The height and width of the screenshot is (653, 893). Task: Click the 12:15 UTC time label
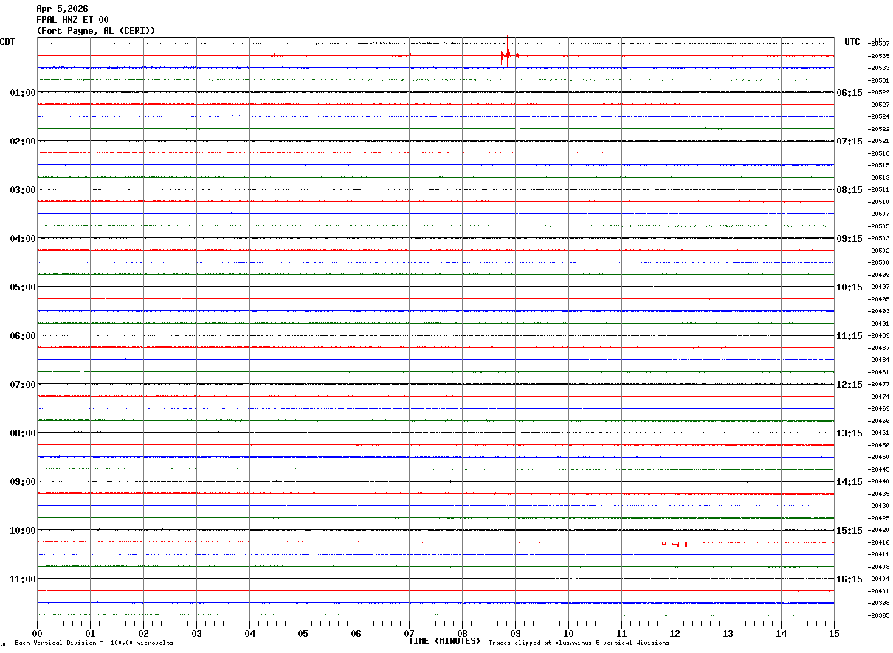[850, 385]
